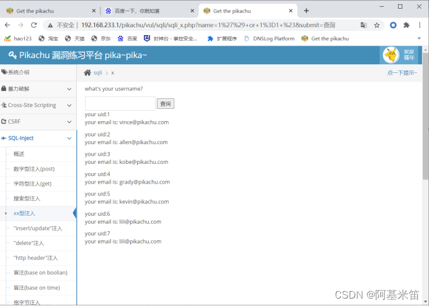Switch to the first Get the pikachu tab

click(x=50, y=11)
